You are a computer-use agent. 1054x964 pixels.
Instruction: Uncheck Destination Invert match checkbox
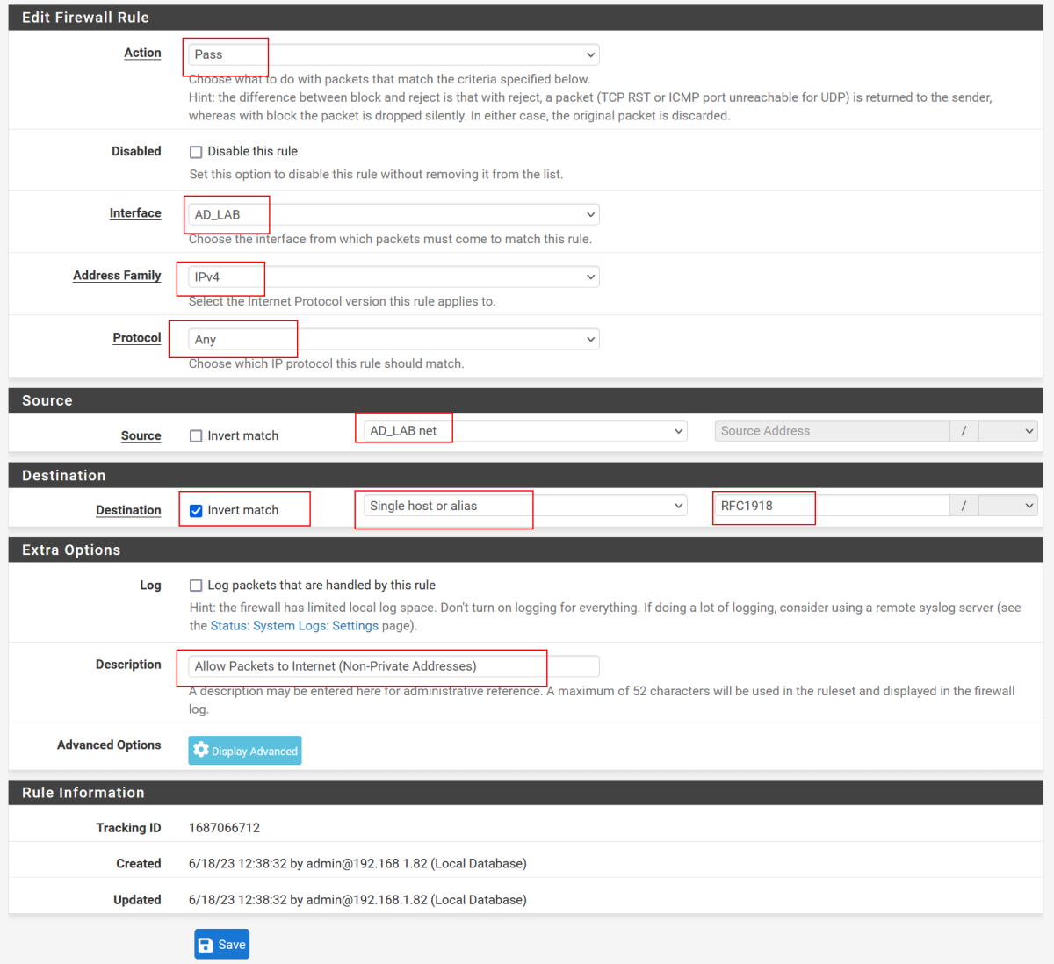(196, 511)
